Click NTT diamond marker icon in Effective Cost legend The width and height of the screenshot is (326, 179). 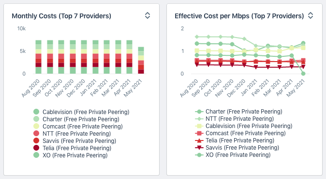199,119
